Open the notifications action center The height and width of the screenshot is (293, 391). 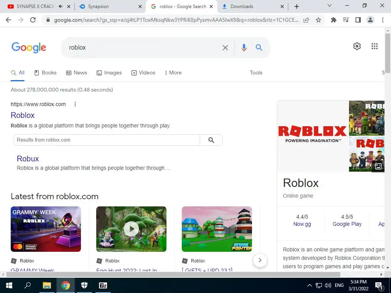tap(378, 285)
